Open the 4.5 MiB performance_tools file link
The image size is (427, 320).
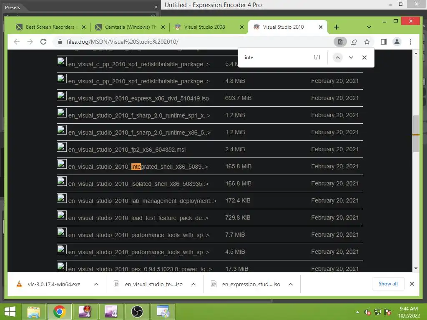coord(138,252)
